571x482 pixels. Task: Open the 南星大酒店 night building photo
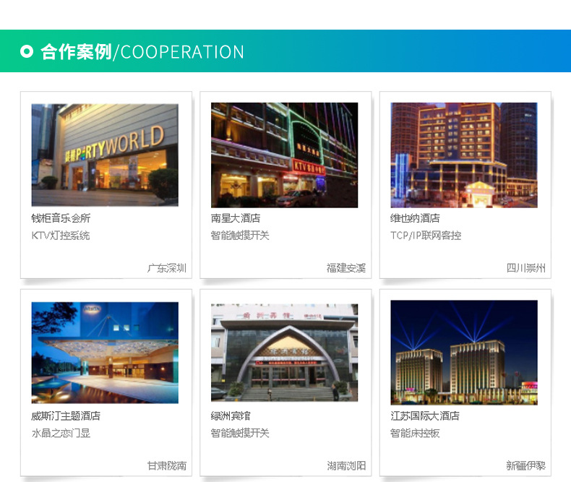[x=284, y=155]
